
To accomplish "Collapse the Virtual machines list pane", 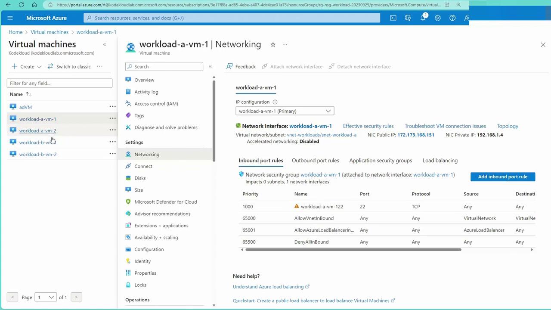I will click(105, 45).
